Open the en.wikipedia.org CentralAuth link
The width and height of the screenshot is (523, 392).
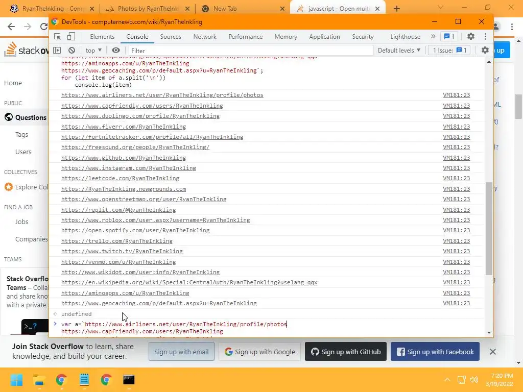tap(189, 282)
